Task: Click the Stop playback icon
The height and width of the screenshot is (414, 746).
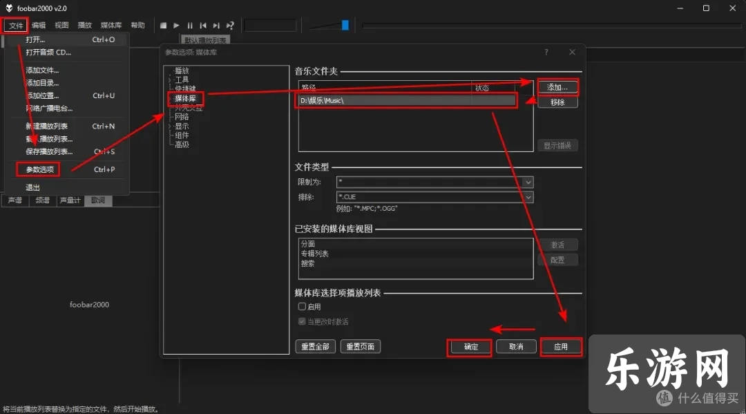Action: (x=163, y=25)
